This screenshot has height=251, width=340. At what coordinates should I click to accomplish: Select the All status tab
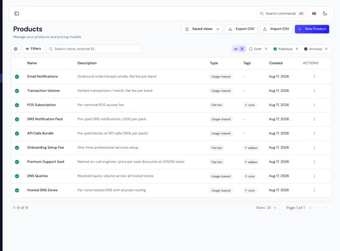click(x=239, y=49)
